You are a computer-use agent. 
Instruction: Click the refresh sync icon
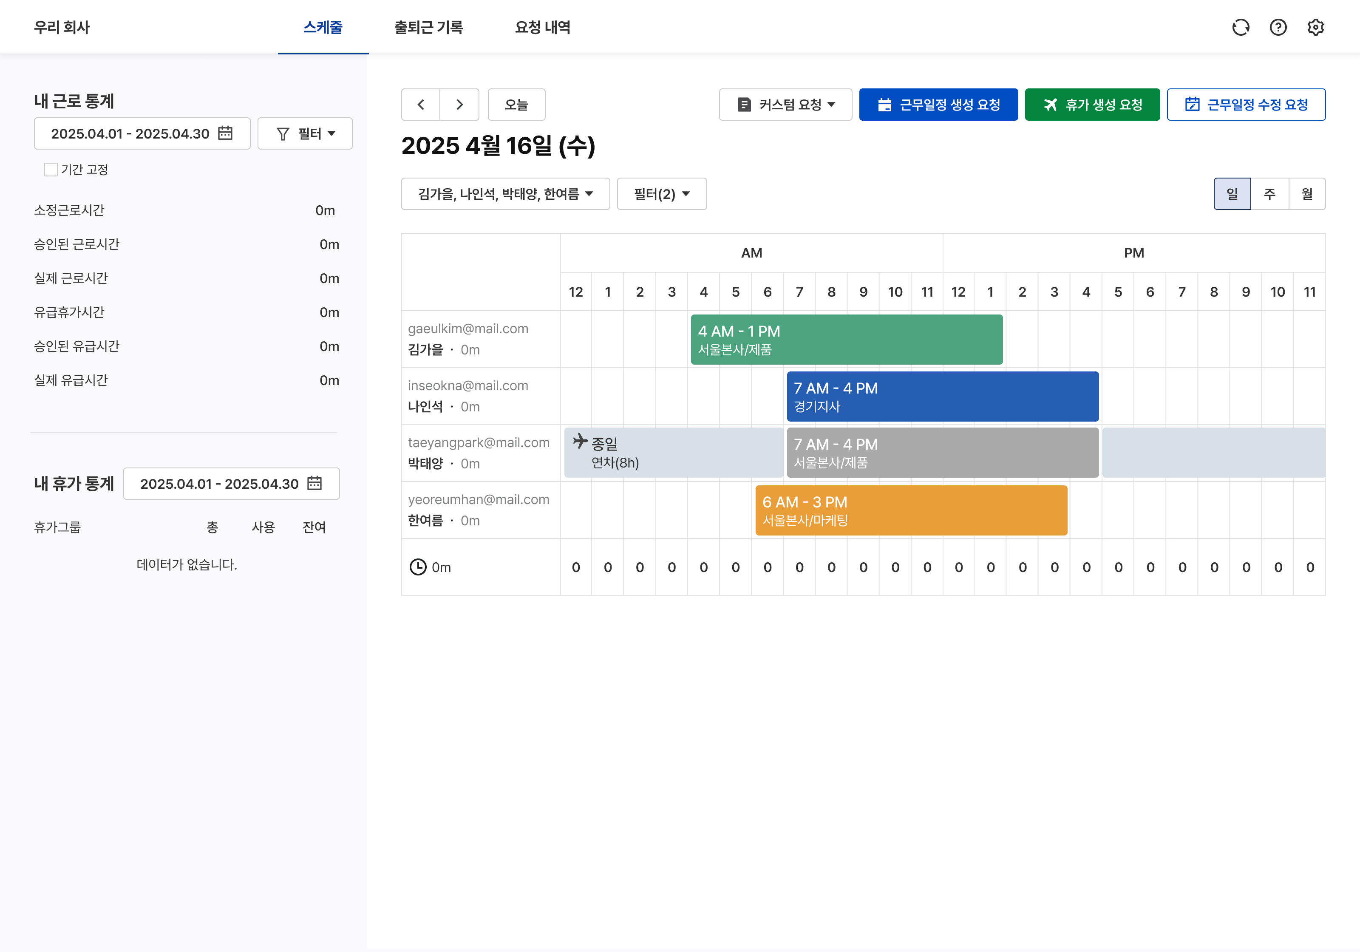1240,27
